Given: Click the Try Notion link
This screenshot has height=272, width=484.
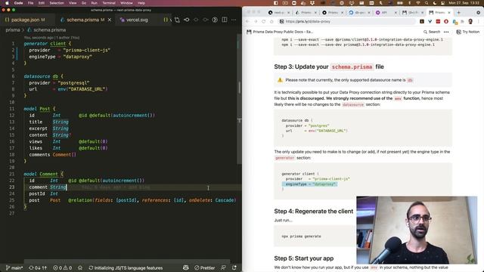Looking at the screenshot, I should (x=468, y=32).
